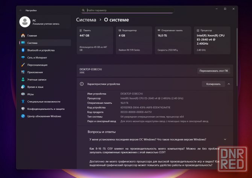Expand the последняя версия Windows question

(225, 139)
